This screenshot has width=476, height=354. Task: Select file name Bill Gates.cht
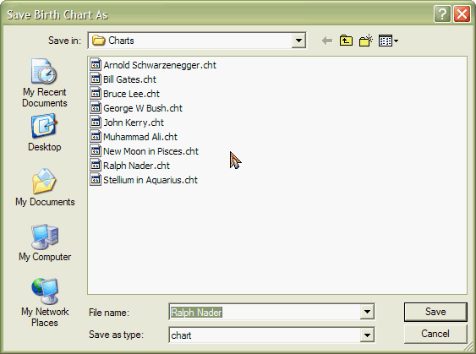[x=129, y=79]
